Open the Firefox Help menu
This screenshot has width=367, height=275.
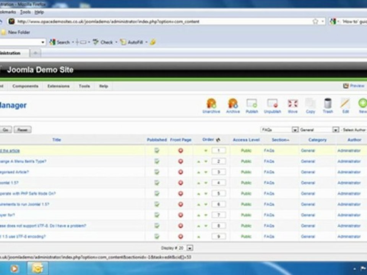39,12
